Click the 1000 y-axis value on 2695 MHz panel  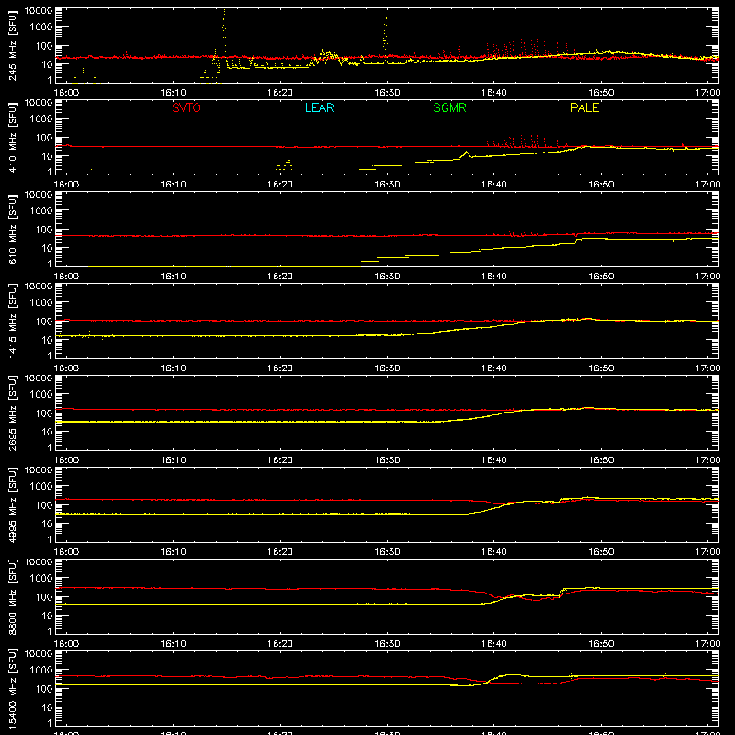click(41, 394)
